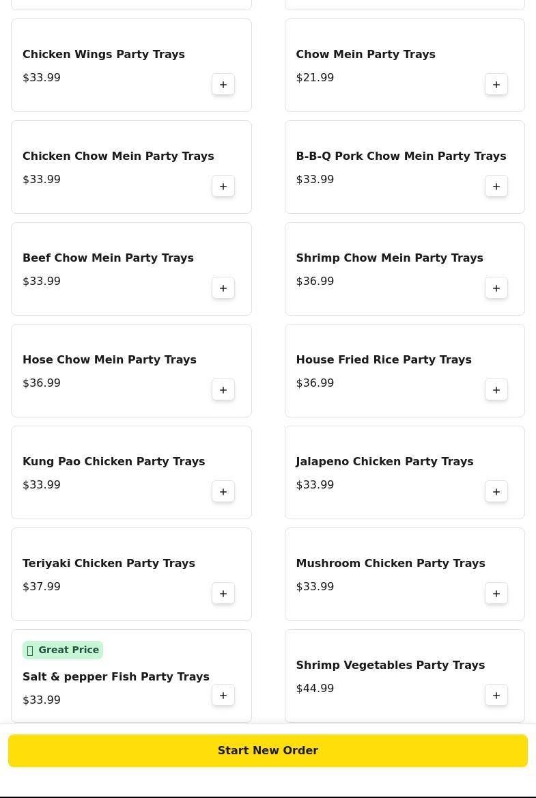Open Salt & pepper Fish Party Trays item
This screenshot has height=798, width=536.
(x=116, y=676)
